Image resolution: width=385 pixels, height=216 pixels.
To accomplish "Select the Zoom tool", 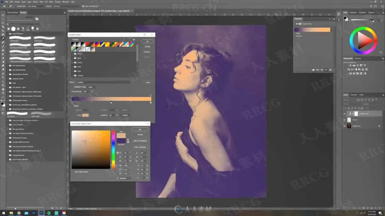I will point(3,93).
